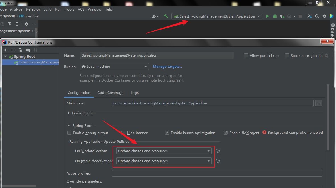This screenshot has width=336, height=188.
Task: Open the On 'Update' action dropdown
Action: pyautogui.click(x=164, y=151)
